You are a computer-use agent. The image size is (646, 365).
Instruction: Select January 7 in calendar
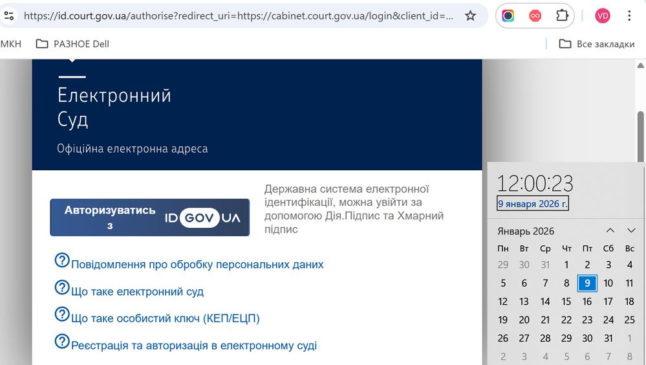point(545,283)
